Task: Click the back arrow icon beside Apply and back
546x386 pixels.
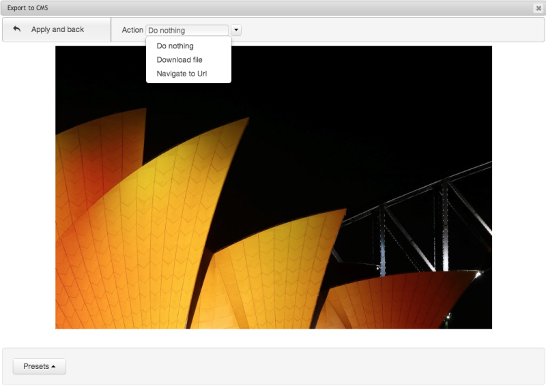Action: (x=16, y=29)
